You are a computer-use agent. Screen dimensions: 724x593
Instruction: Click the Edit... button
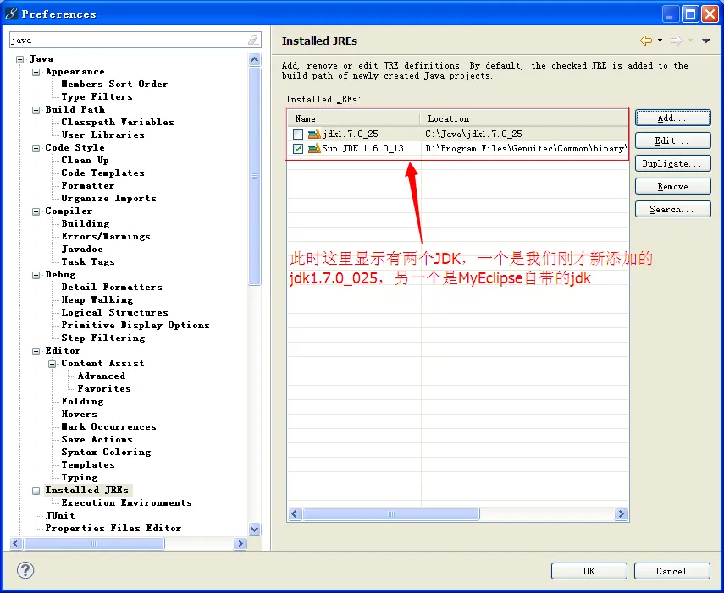[x=672, y=140]
